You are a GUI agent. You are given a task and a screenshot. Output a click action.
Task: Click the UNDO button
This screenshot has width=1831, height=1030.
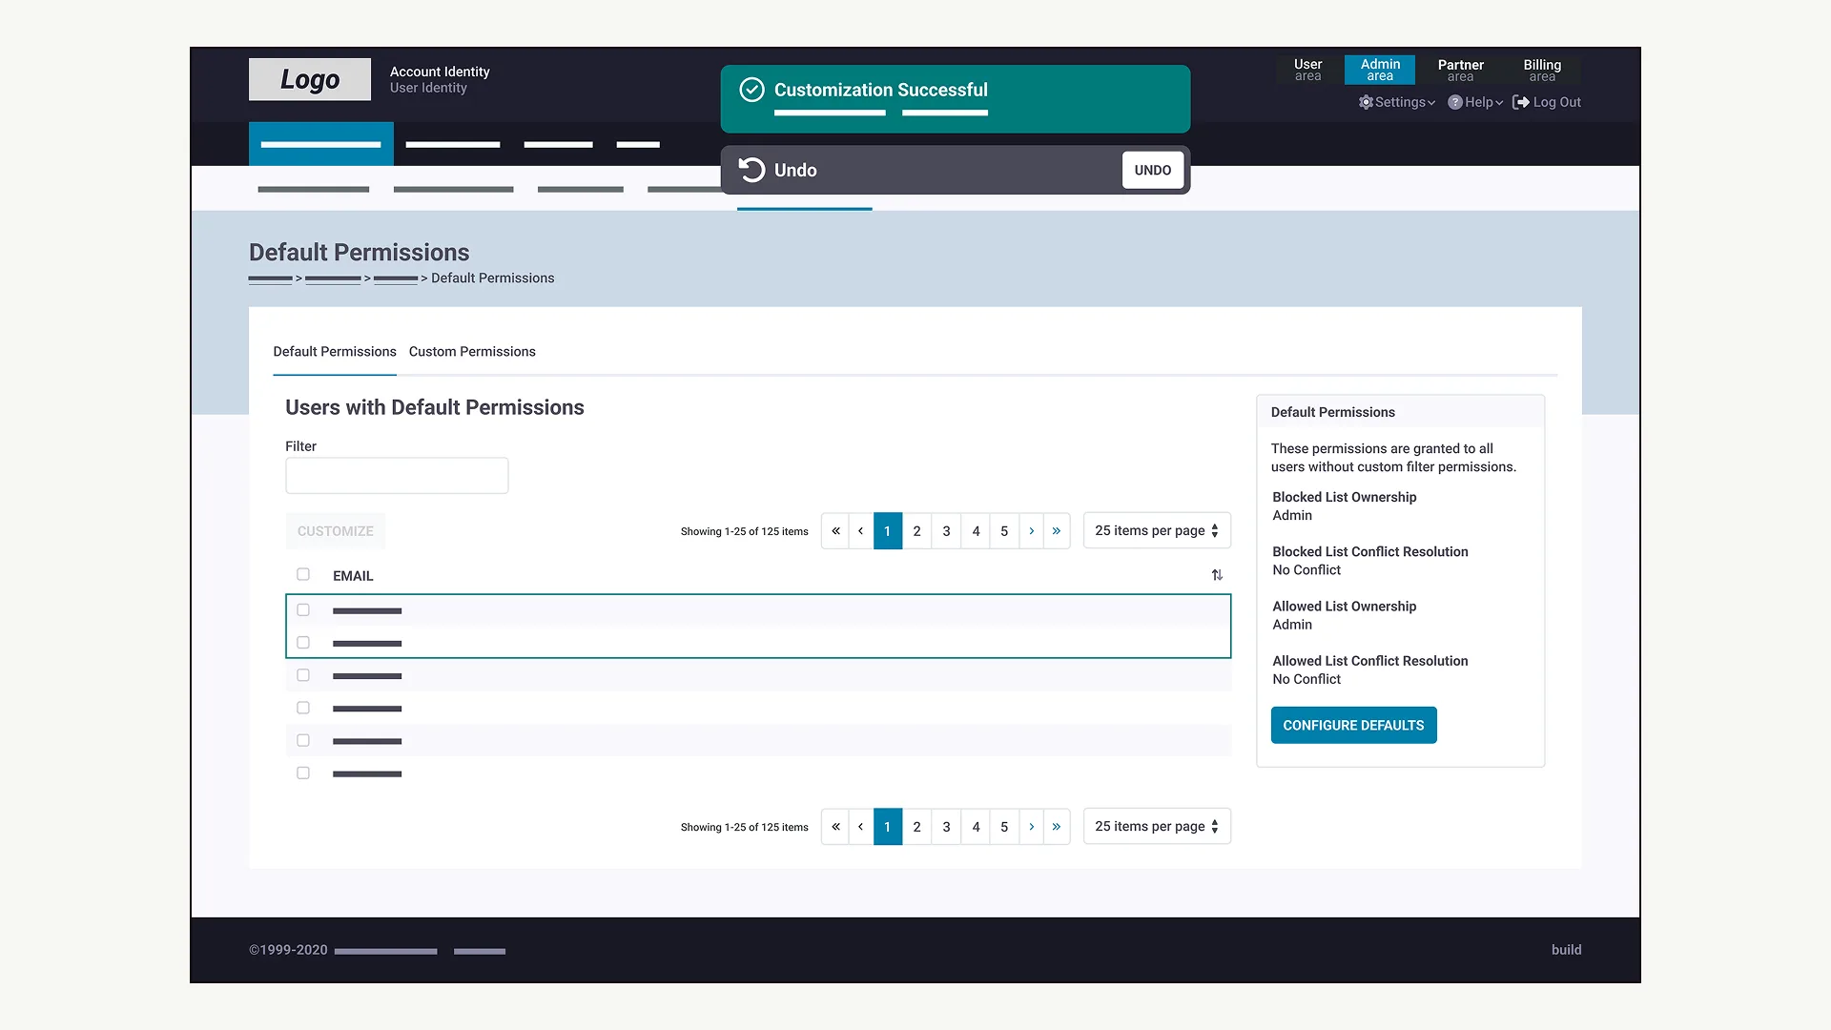(1153, 170)
